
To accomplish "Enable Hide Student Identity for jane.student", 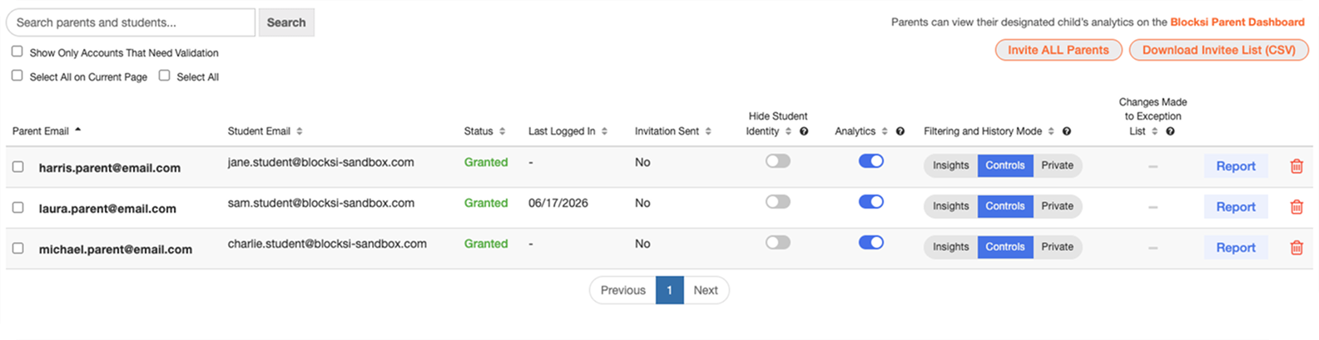I will (778, 161).
